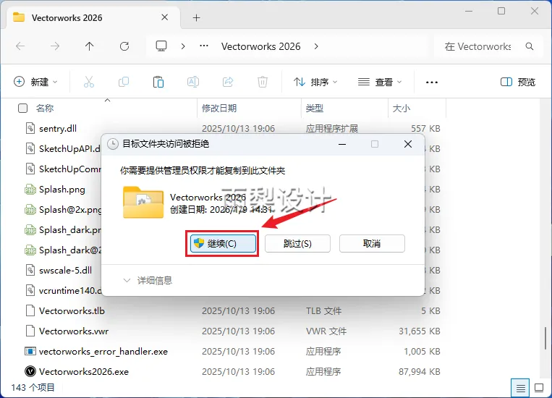Click the Vectorworks2026.exe app icon
The image size is (552, 398).
click(30, 371)
